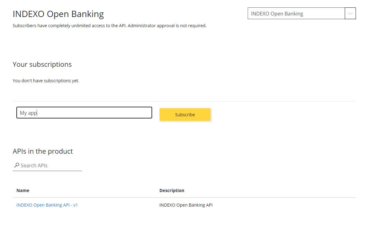Click into the Search APIs field
This screenshot has width=376, height=227.
(x=49, y=165)
